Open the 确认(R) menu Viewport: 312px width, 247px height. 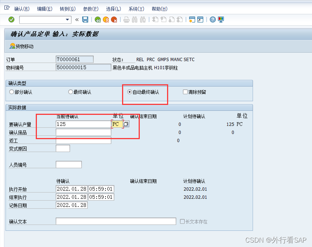(22, 9)
